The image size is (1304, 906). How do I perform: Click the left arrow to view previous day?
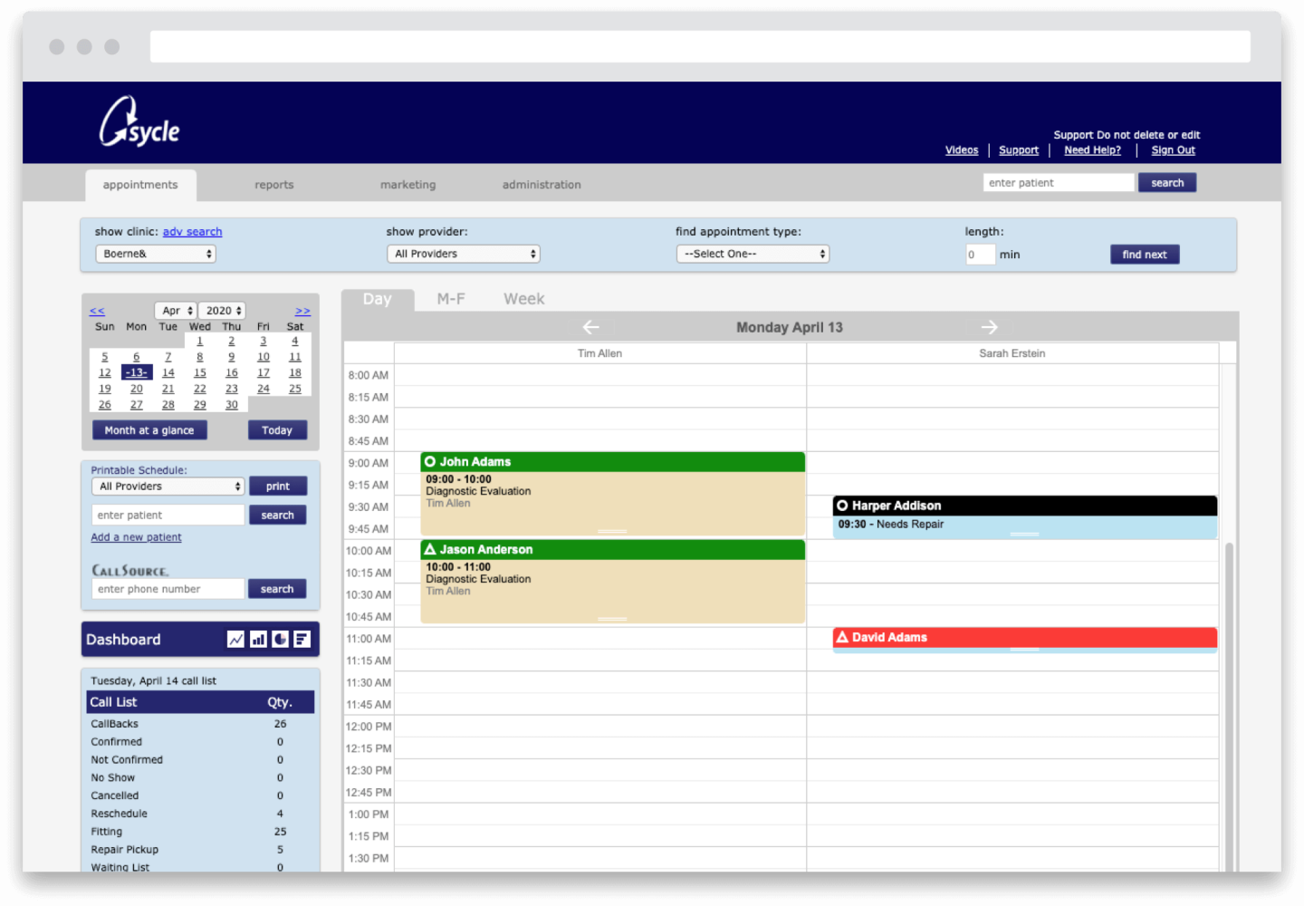tap(591, 327)
